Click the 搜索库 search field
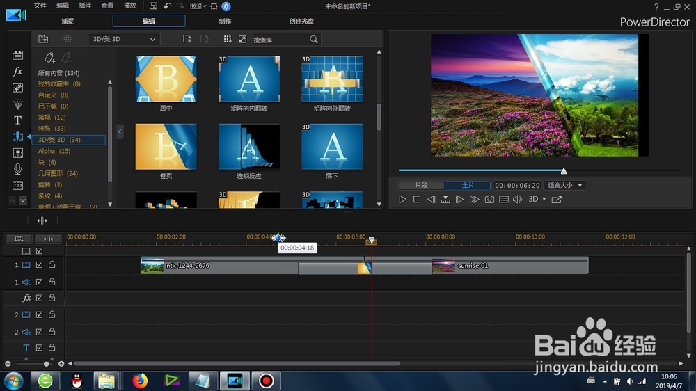This screenshot has height=391, width=696. [x=280, y=40]
